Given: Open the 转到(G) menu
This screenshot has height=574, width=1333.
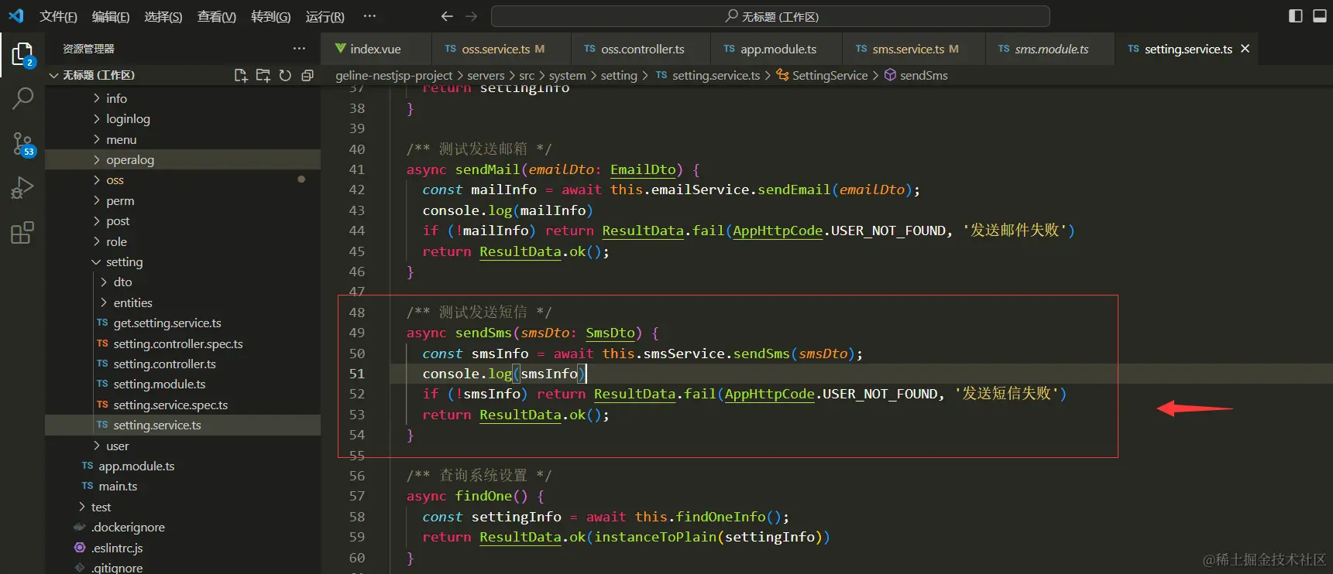Looking at the screenshot, I should [271, 16].
